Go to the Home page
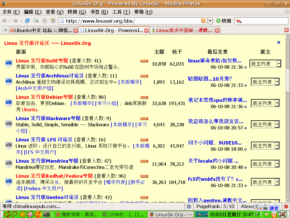The width and height of the screenshot is (290, 218). point(53,21)
